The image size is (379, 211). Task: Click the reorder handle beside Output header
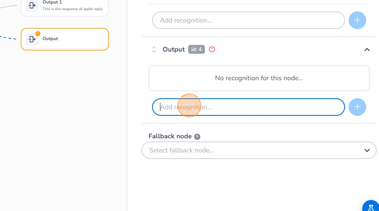154,49
